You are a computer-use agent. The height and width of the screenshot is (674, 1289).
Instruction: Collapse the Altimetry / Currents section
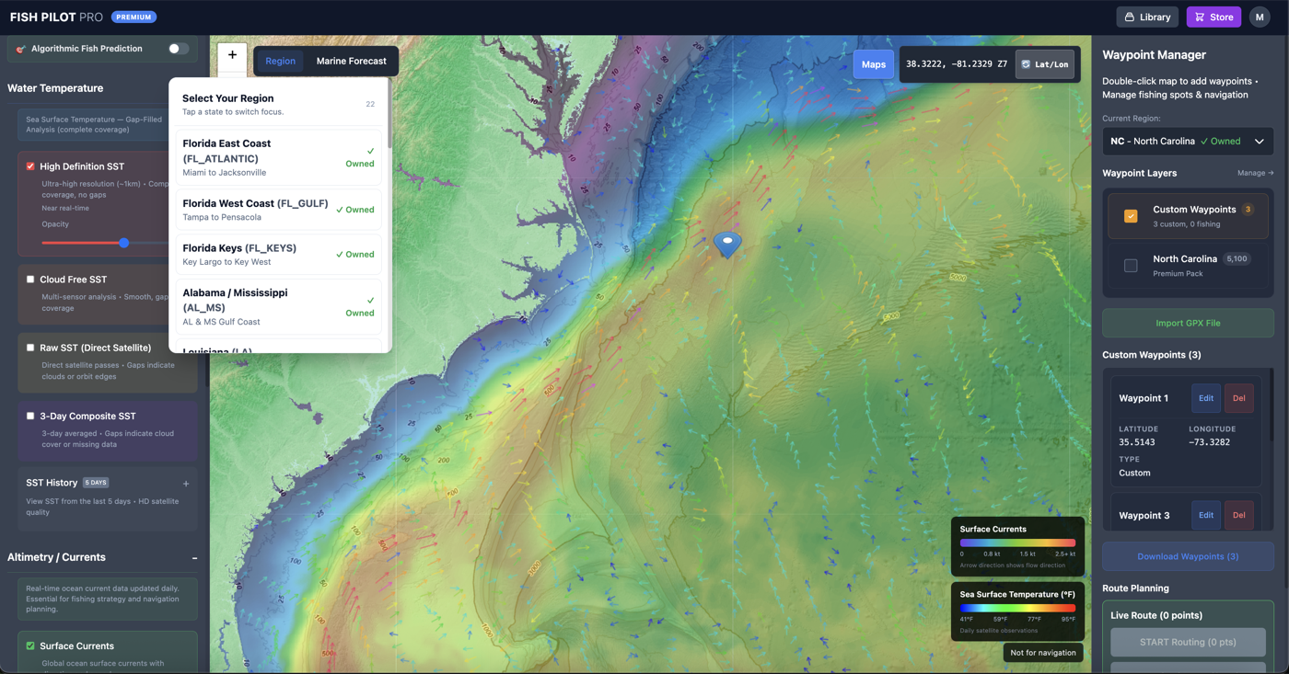(193, 558)
